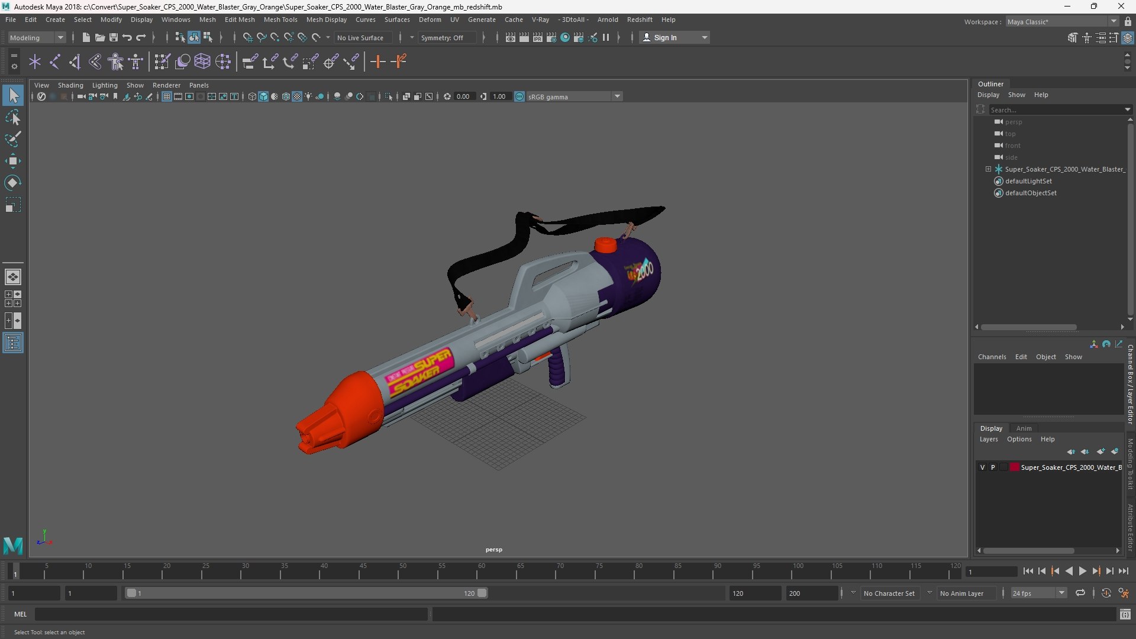Choose the Rotate tool in toolbox
The image size is (1136, 639).
point(13,183)
